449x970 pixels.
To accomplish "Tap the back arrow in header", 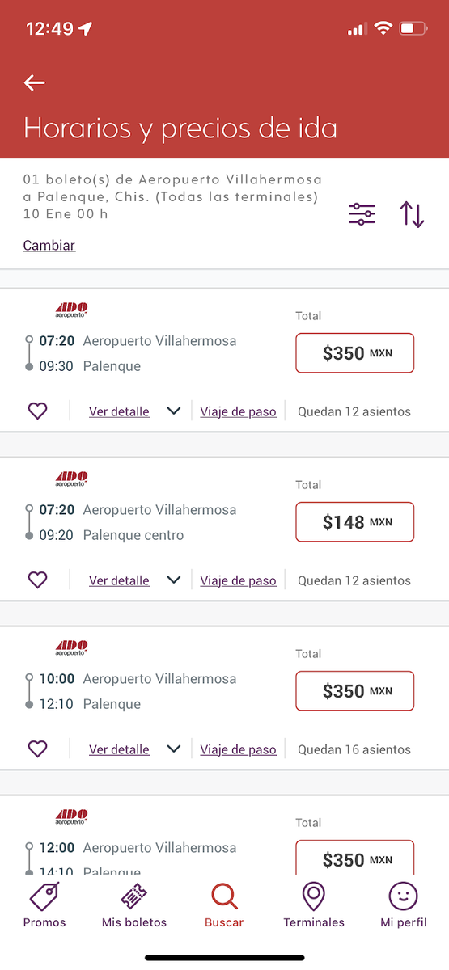I will pos(34,82).
